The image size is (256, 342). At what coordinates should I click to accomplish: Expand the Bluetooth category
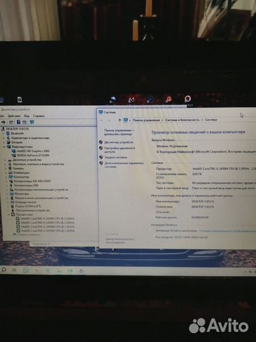click(4, 133)
